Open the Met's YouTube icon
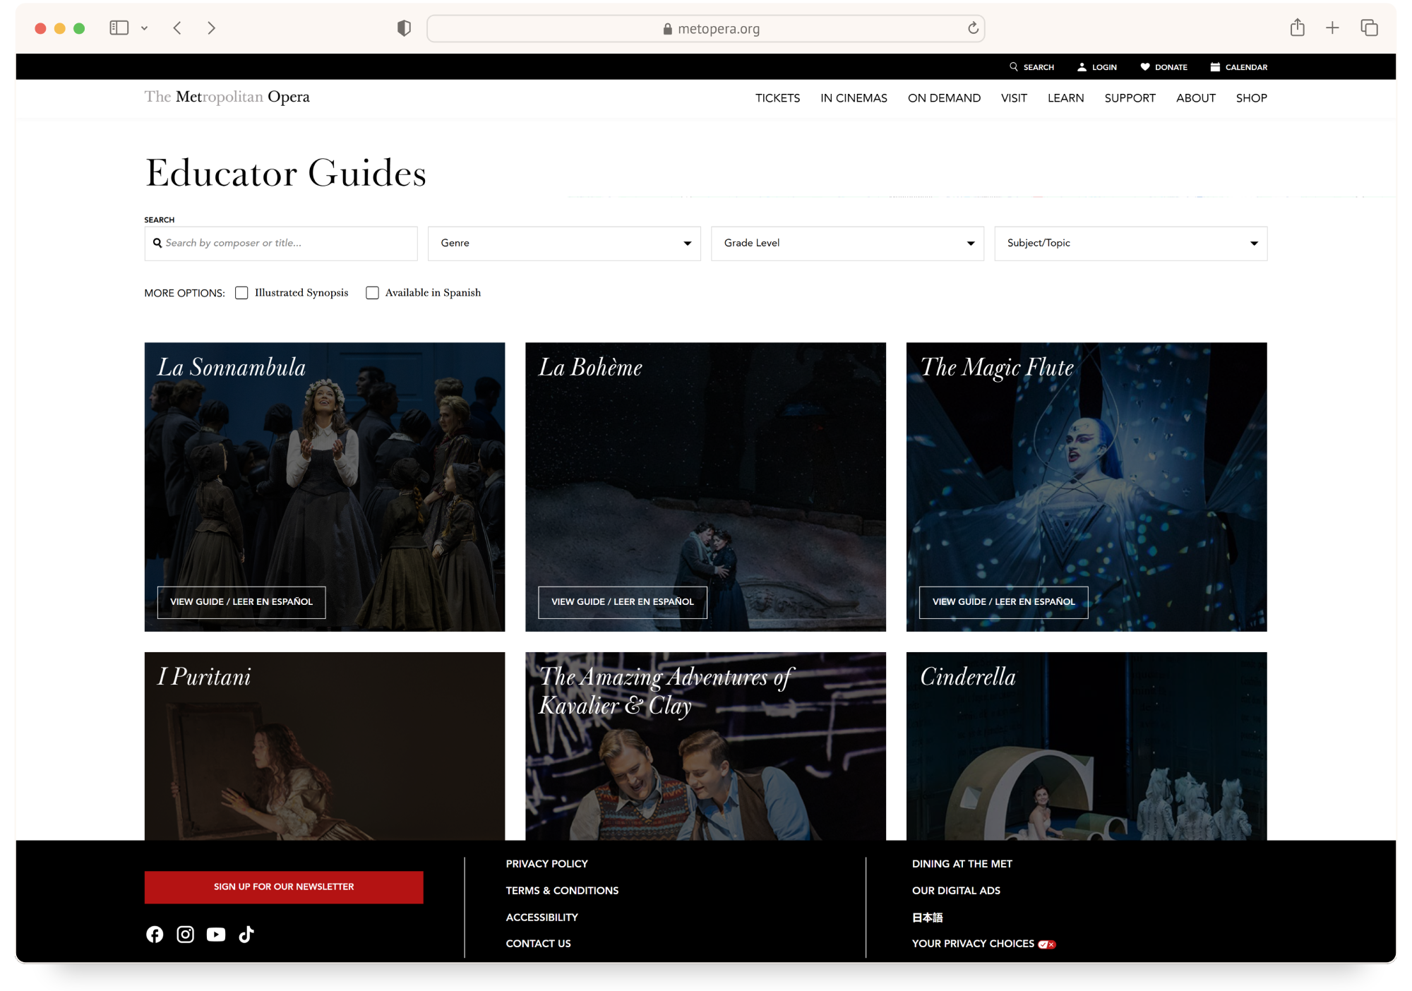1412x991 pixels. pyautogui.click(x=216, y=935)
